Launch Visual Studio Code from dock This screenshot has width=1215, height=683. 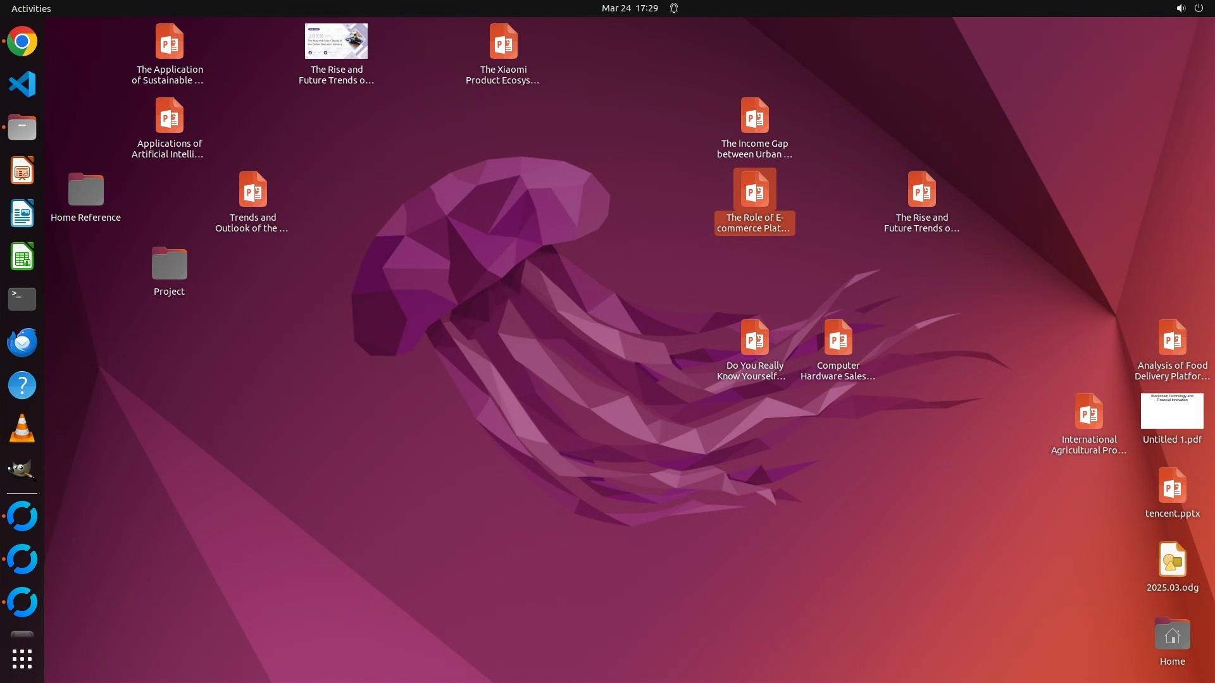[x=22, y=85]
